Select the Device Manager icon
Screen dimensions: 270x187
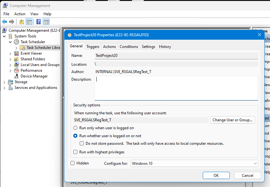click(x=16, y=76)
